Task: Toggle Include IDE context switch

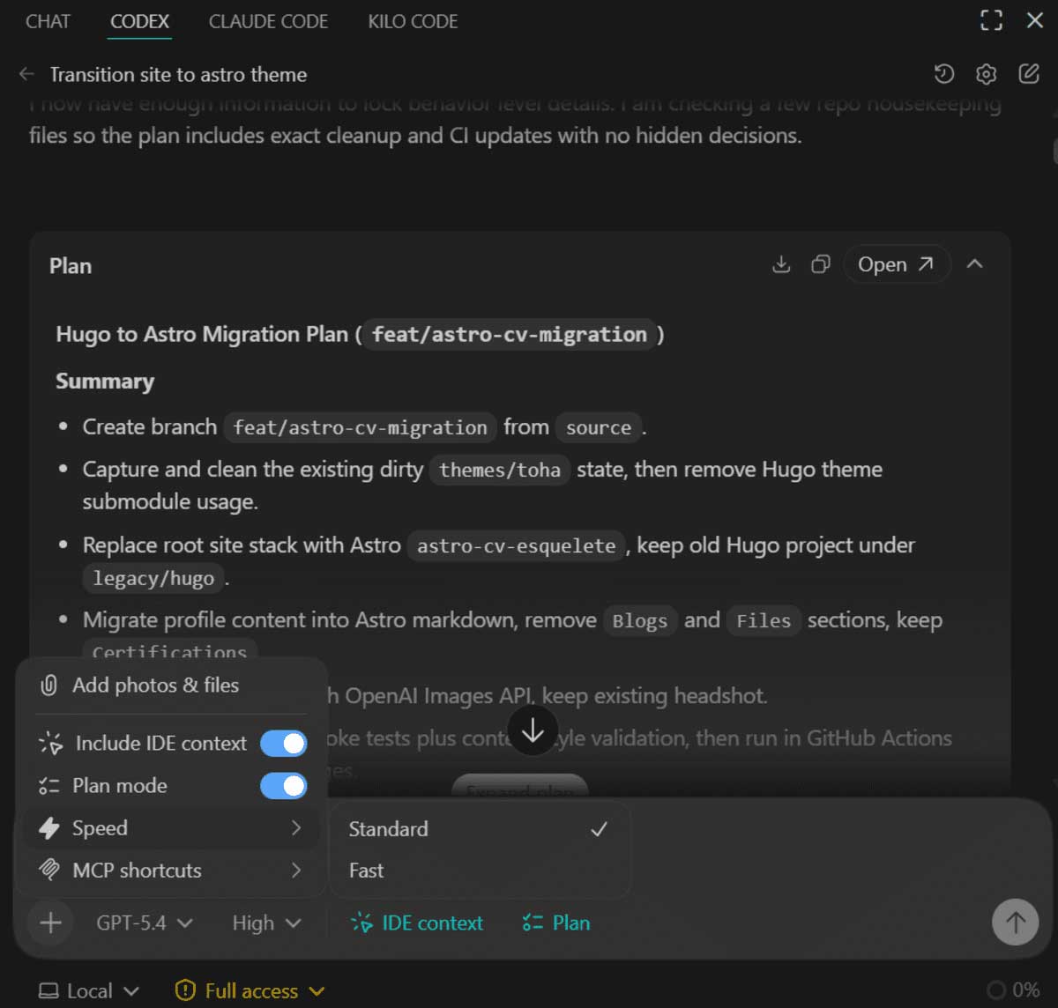Action: pos(283,743)
